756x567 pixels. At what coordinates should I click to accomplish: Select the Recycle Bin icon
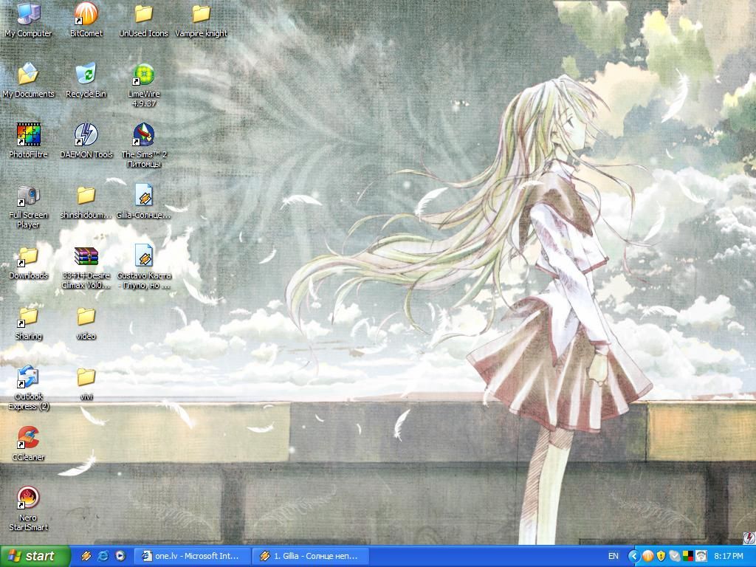[x=86, y=80]
